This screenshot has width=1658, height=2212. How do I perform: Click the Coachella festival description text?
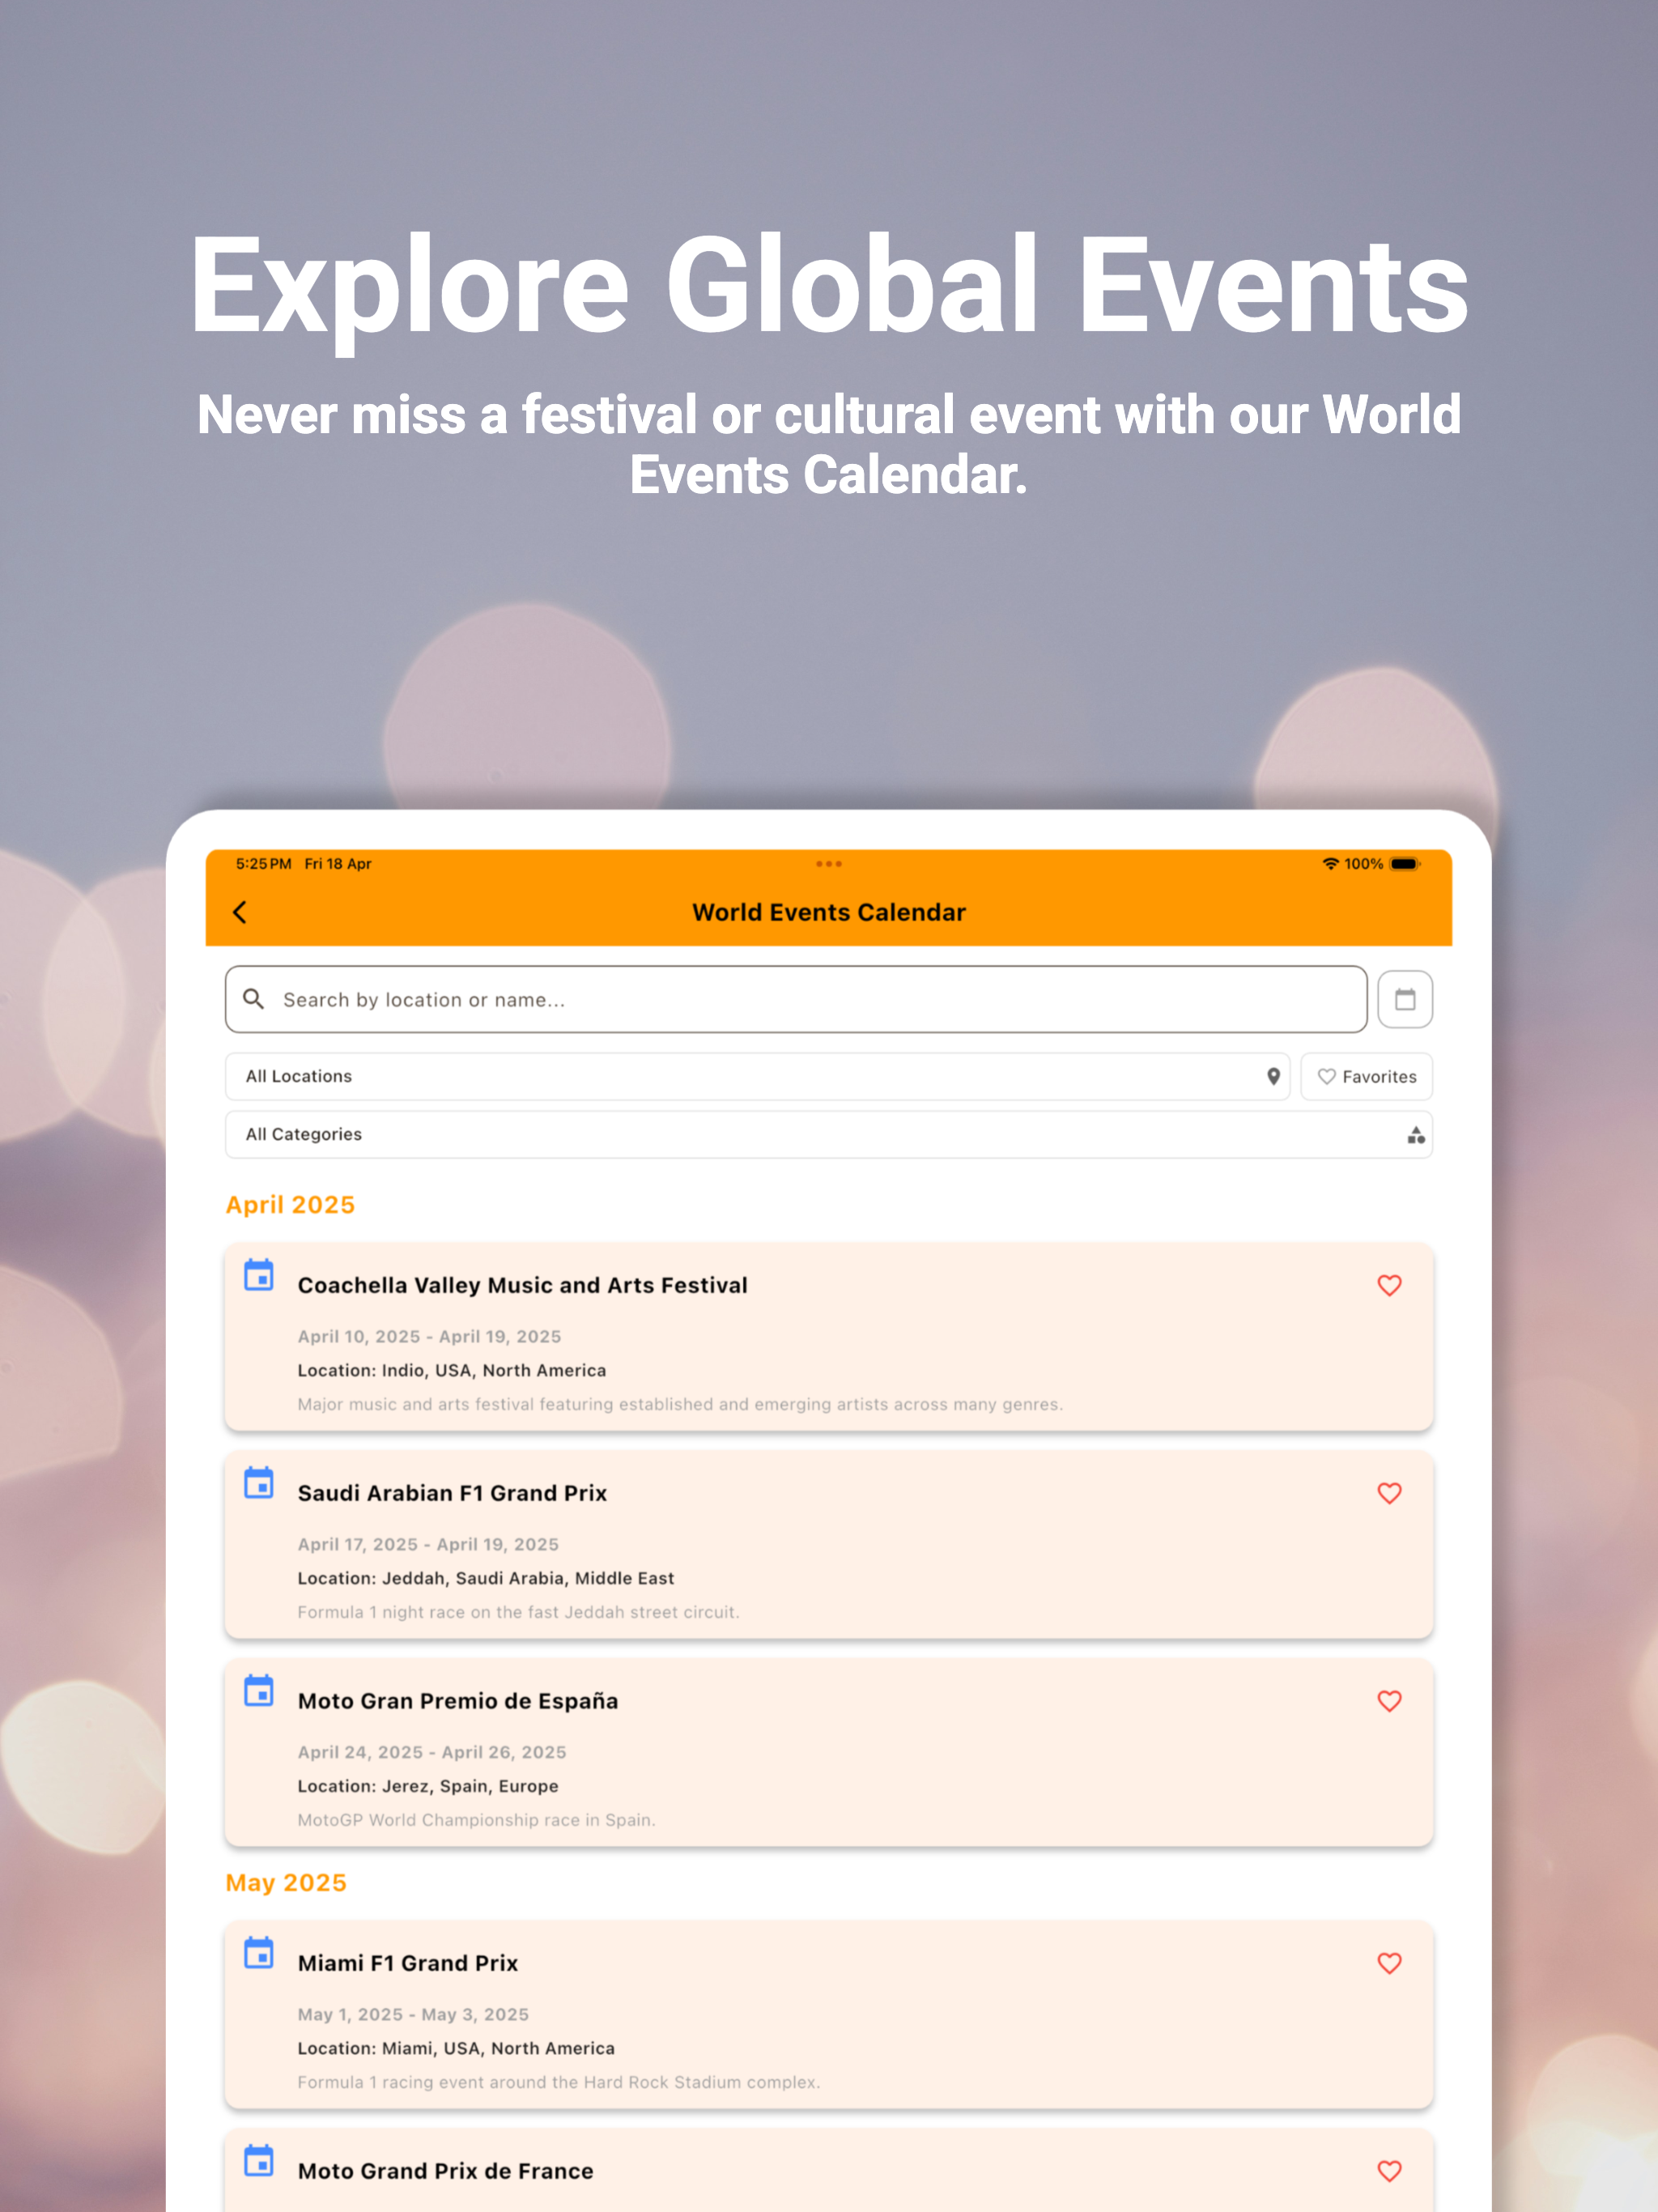680,1404
